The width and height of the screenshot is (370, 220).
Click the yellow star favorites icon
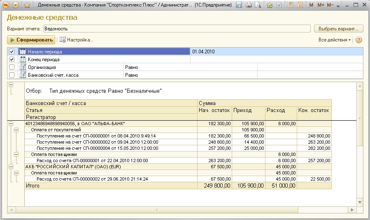click(x=27, y=5)
